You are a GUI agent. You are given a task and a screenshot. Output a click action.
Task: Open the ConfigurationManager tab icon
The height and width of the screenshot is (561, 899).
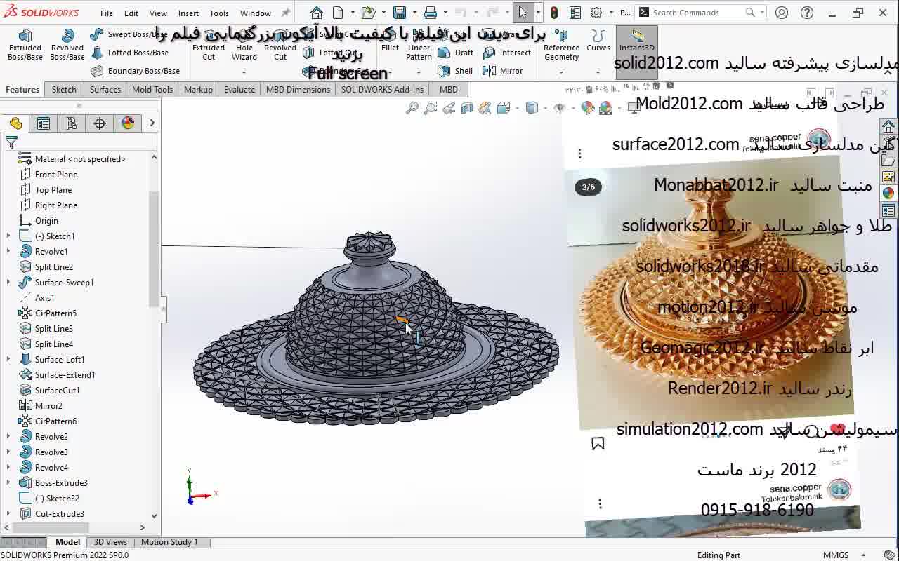pos(72,123)
